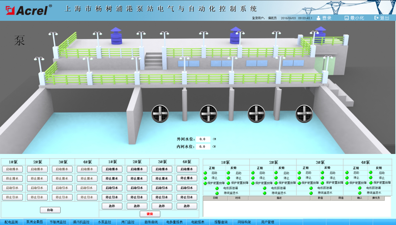Screen dimensions: 396x225
Task: Click 1#泵 正转 启动 green indicator
Action: click(x=206, y=173)
